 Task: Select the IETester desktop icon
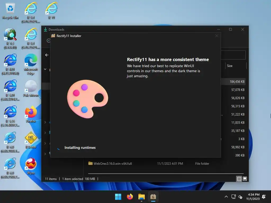tap(31, 140)
